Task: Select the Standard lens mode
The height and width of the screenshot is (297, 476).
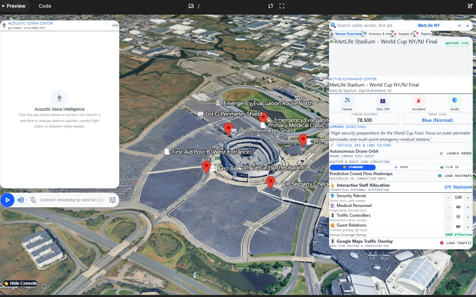Action: pos(353,167)
